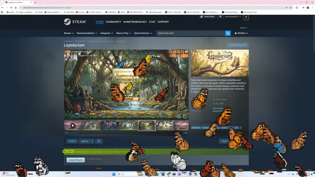315x177 pixels.
Task: Open the browser extensions puzzle icon
Action: [297, 8]
